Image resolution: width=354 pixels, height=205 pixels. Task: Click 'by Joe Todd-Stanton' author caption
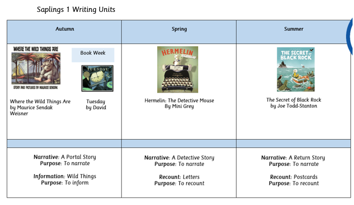tap(293, 106)
